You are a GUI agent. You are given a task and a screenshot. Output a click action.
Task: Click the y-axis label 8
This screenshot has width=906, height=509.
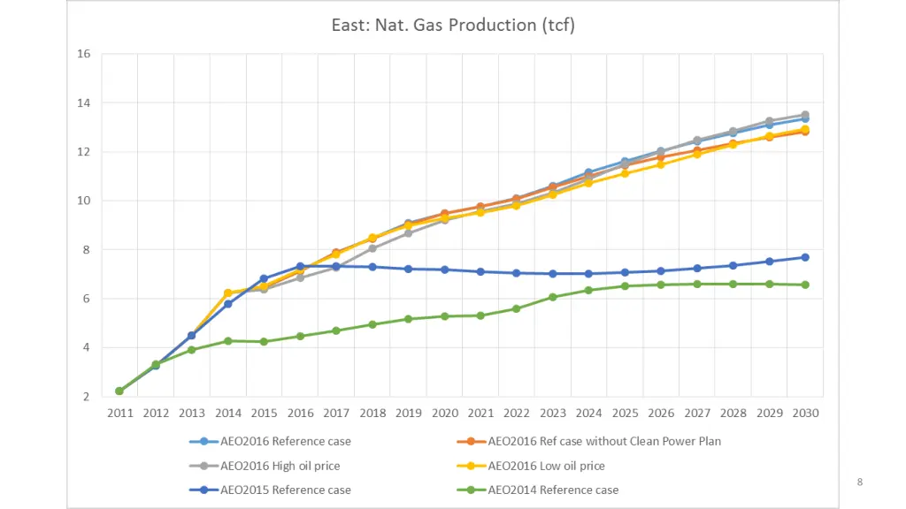click(x=87, y=250)
